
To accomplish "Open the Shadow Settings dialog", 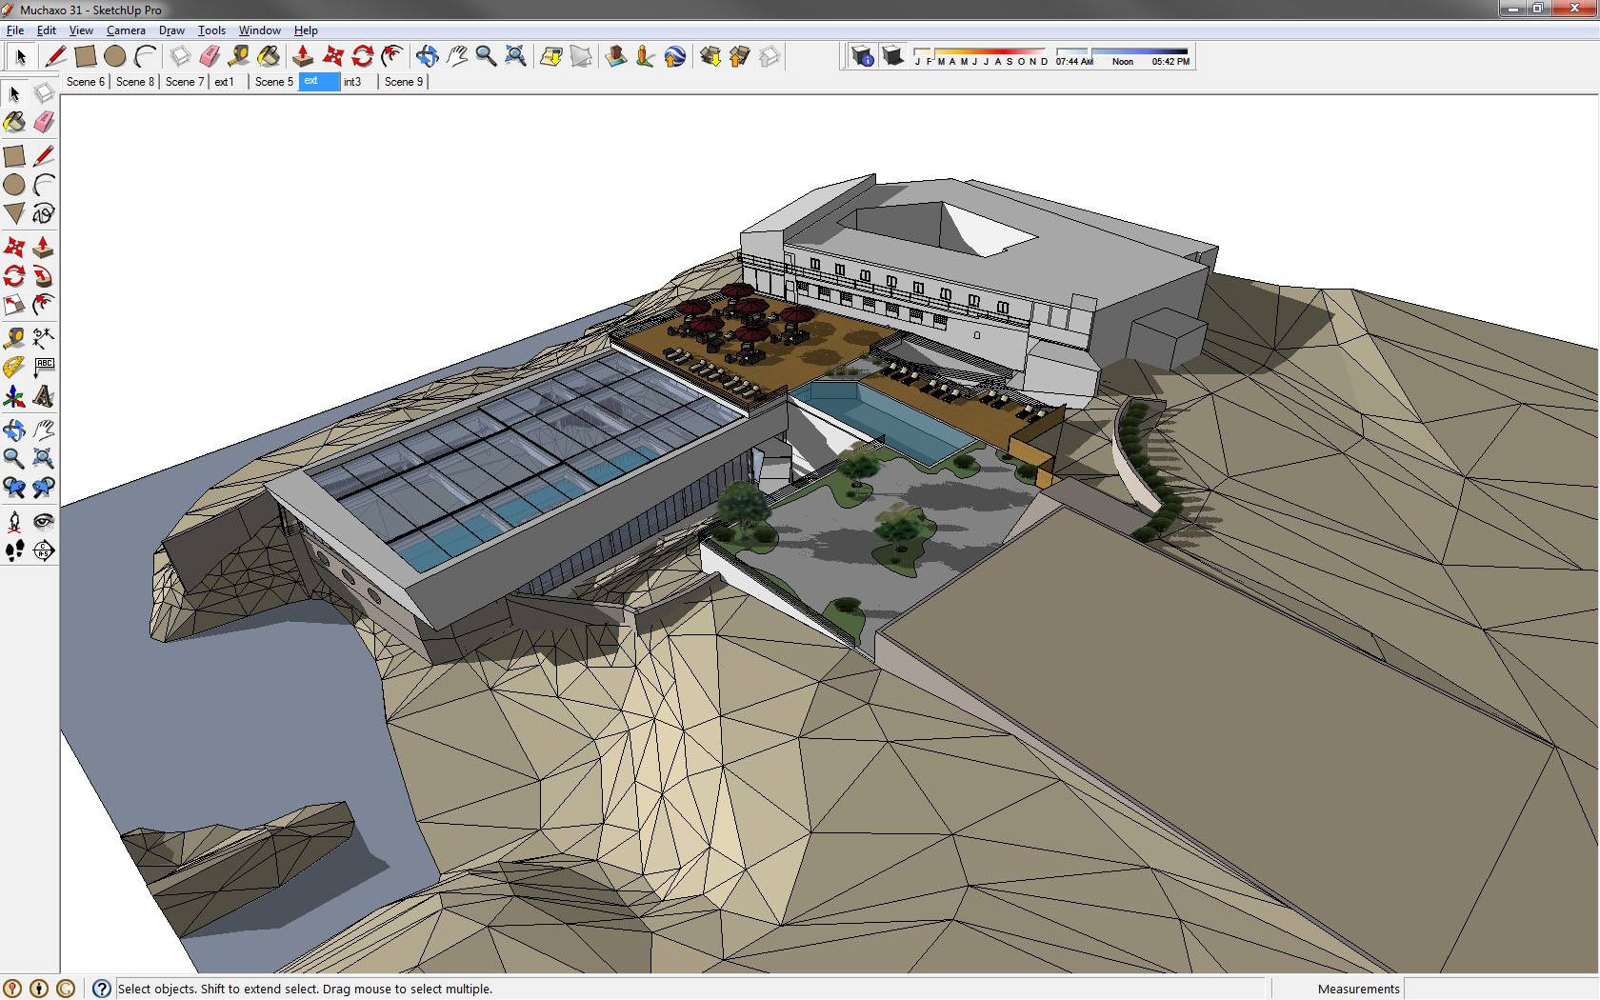I will pos(862,56).
